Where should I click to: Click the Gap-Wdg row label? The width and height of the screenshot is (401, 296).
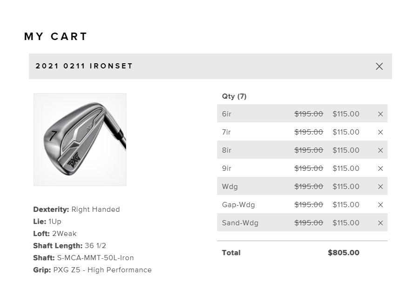(238, 205)
